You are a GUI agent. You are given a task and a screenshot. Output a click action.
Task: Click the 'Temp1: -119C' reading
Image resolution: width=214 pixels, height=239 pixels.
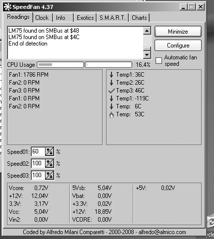(x=132, y=98)
